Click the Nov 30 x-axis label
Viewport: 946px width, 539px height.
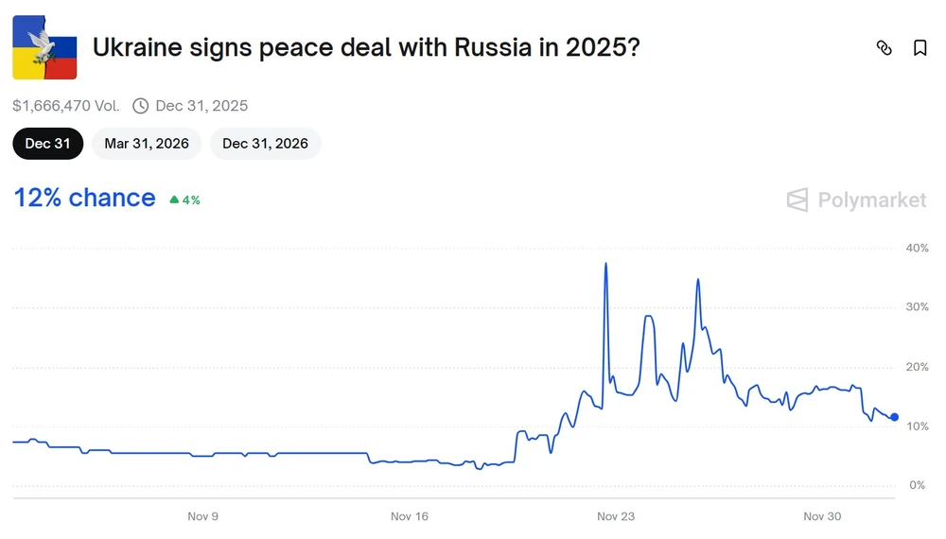822,516
